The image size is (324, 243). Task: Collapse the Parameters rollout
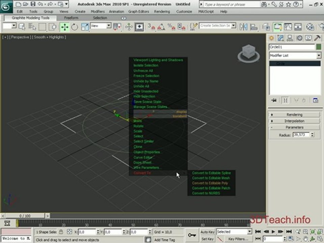pos(294,127)
